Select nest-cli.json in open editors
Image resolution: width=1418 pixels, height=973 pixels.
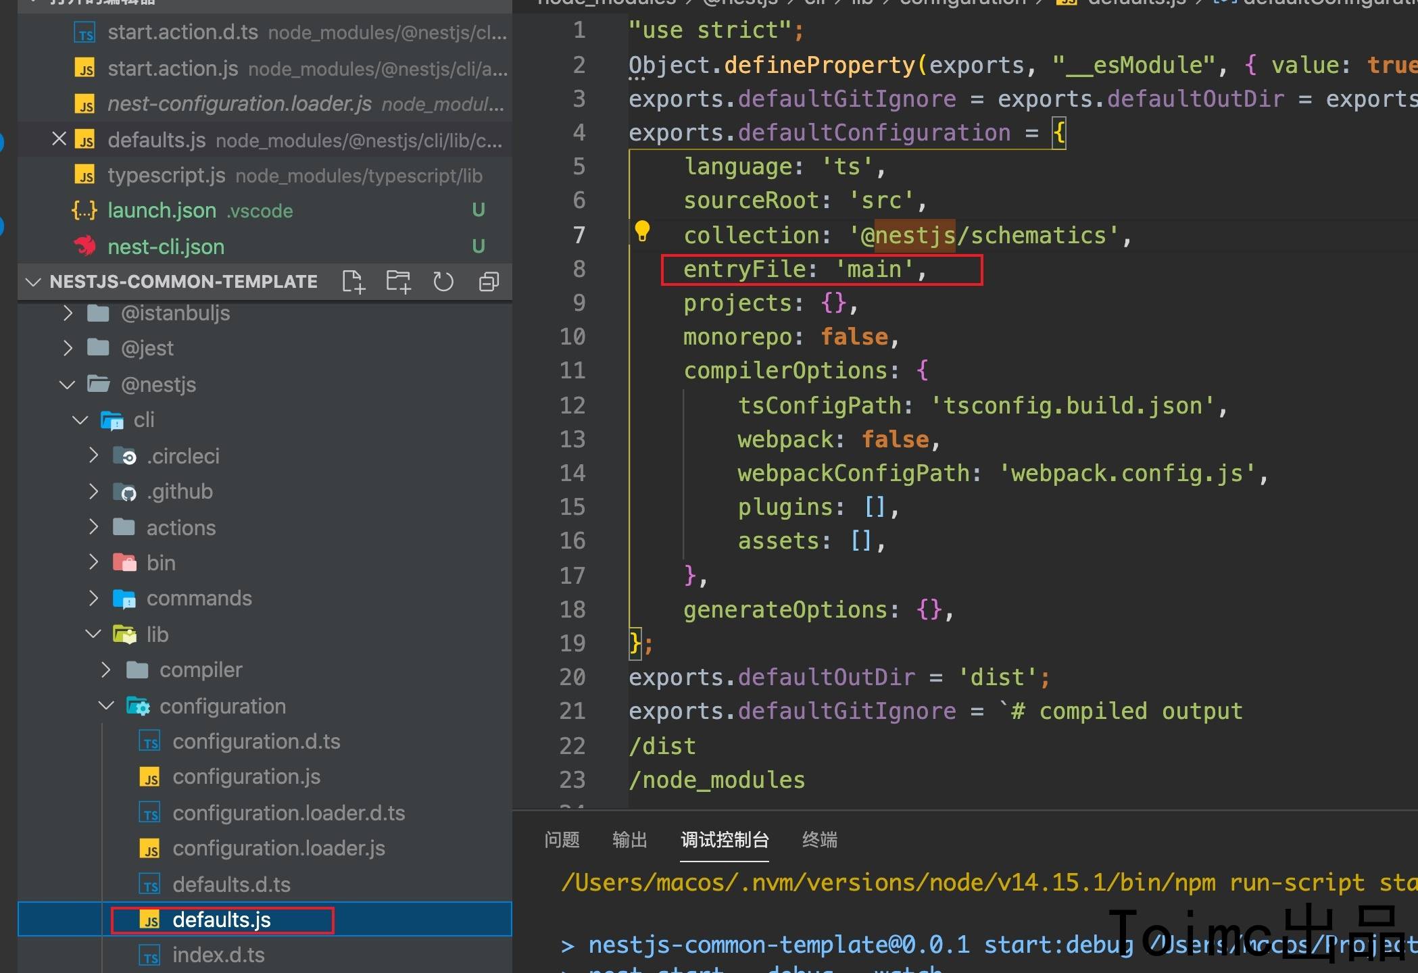tap(265, 247)
